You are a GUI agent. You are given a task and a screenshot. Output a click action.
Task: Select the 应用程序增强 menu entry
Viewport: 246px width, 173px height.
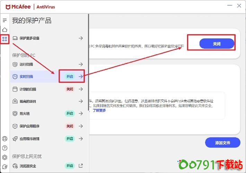(29, 139)
